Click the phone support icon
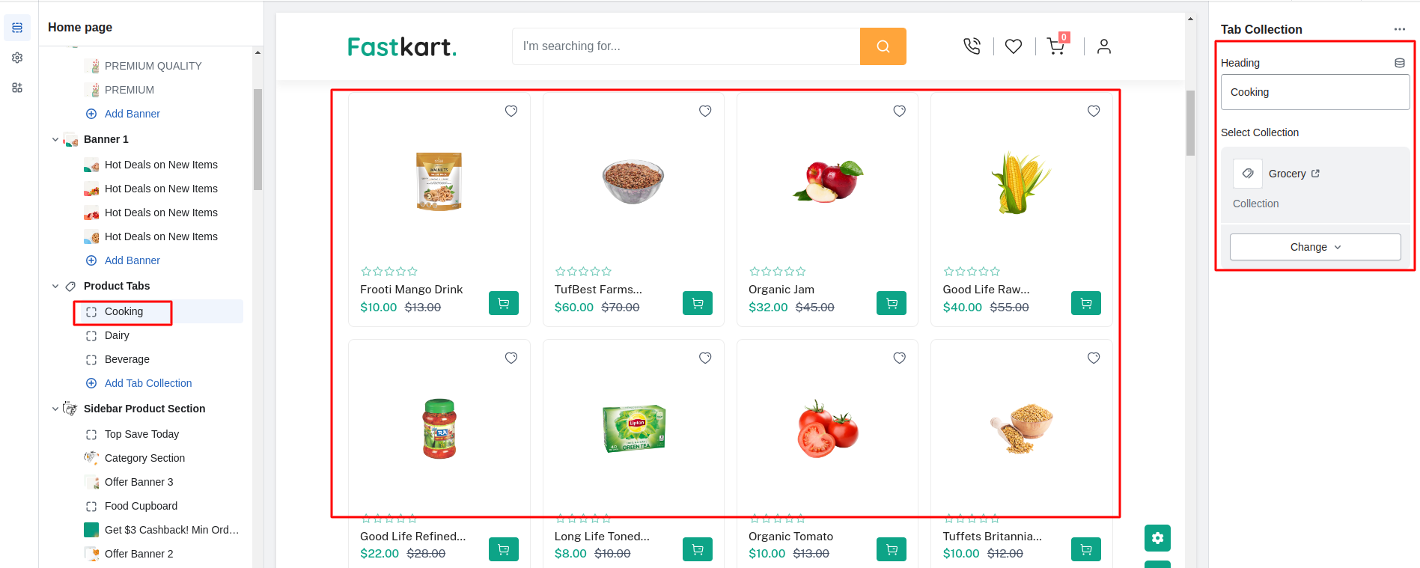Screen dimensions: 1420x568 [972, 46]
